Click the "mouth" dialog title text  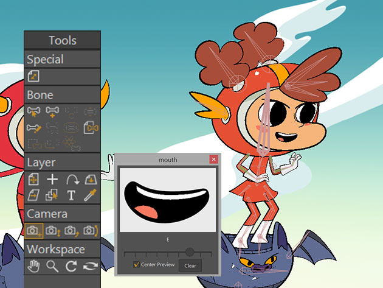point(168,160)
